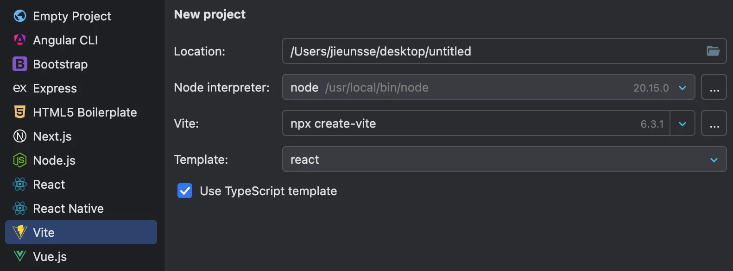Click the 20.15.0 node version text
The image size is (733, 271).
coord(651,88)
